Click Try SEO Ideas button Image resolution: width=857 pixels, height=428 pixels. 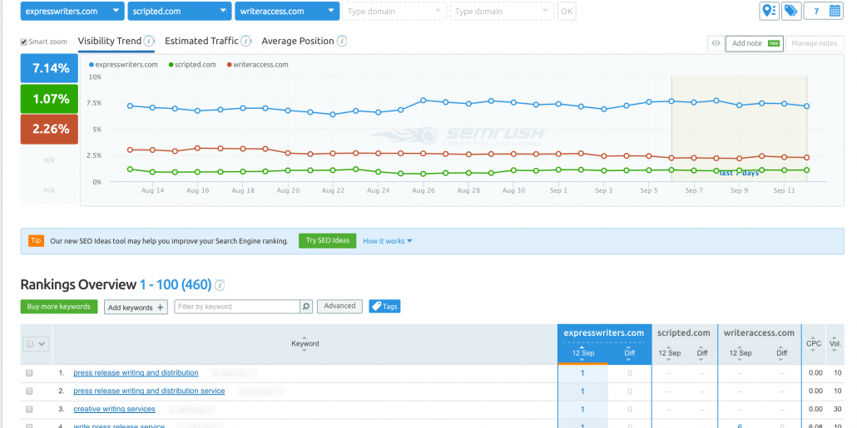tap(327, 241)
